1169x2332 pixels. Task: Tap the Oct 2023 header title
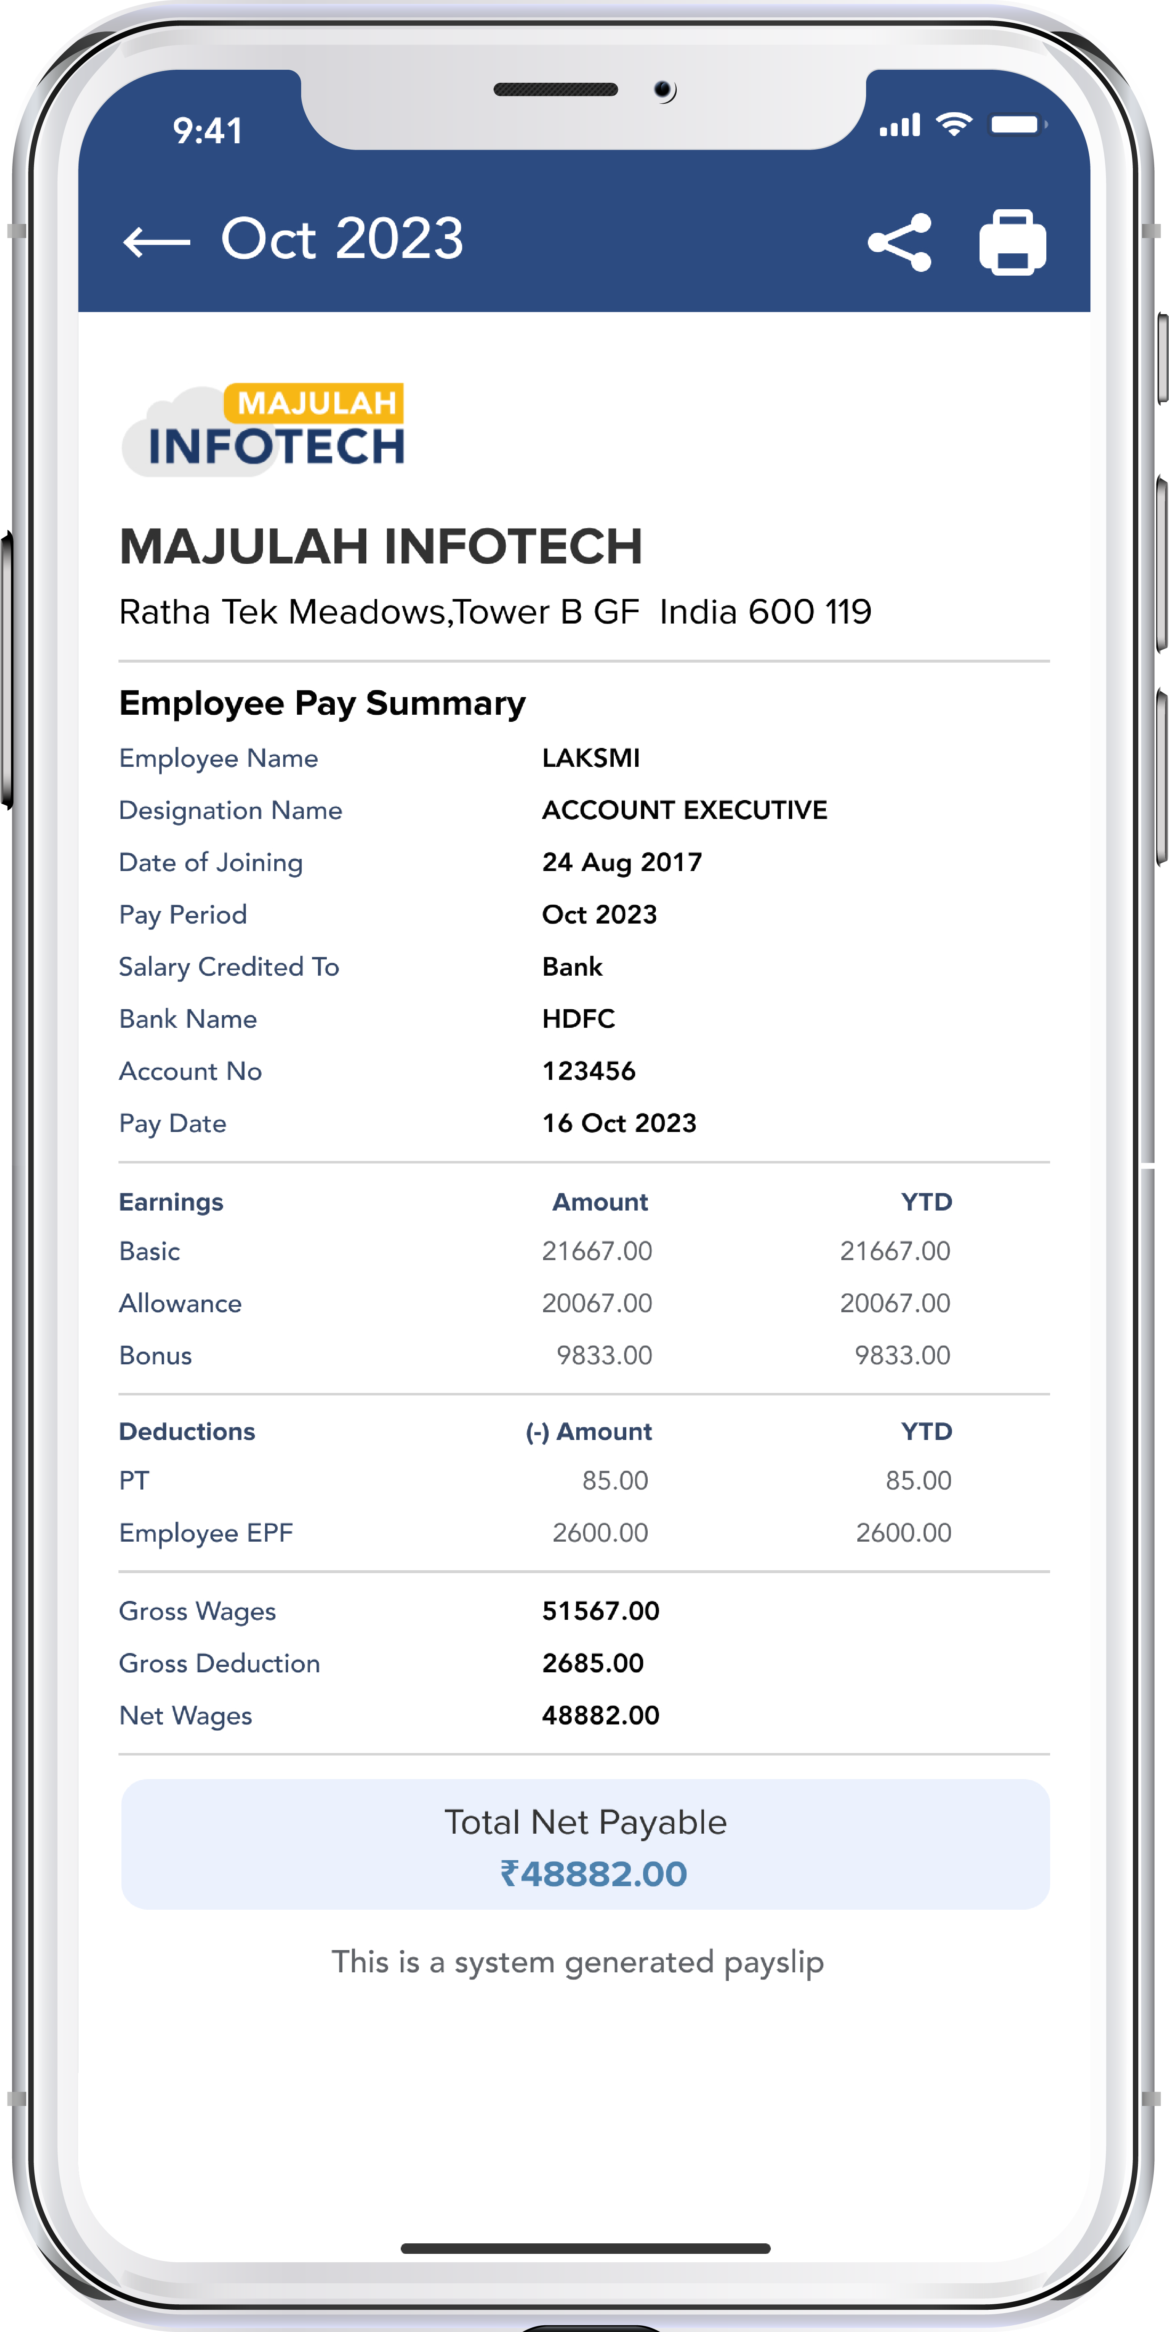click(x=342, y=239)
